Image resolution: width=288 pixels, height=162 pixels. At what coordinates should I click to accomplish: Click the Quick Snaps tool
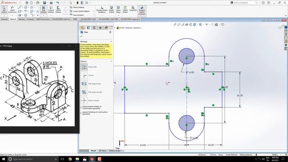(x=118, y=9)
